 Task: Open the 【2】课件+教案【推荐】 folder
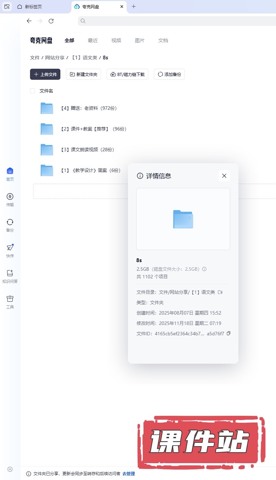pos(93,129)
